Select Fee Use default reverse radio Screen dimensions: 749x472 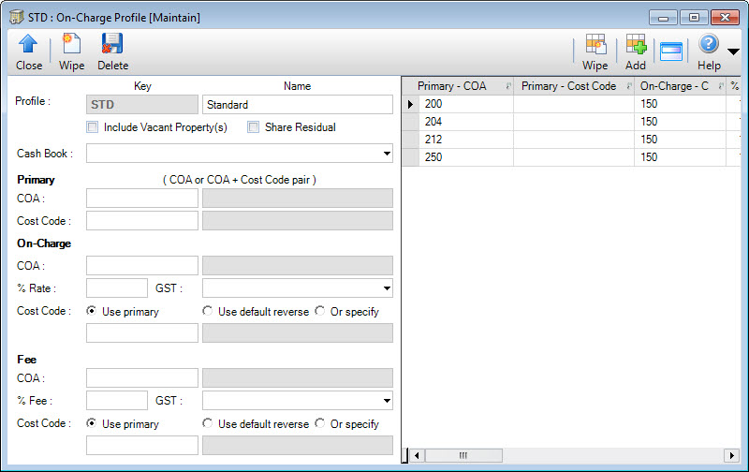coord(207,423)
